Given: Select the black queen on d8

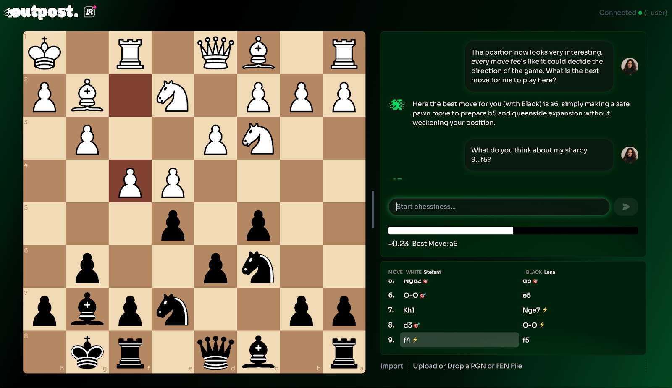Looking at the screenshot, I should pyautogui.click(x=215, y=352).
